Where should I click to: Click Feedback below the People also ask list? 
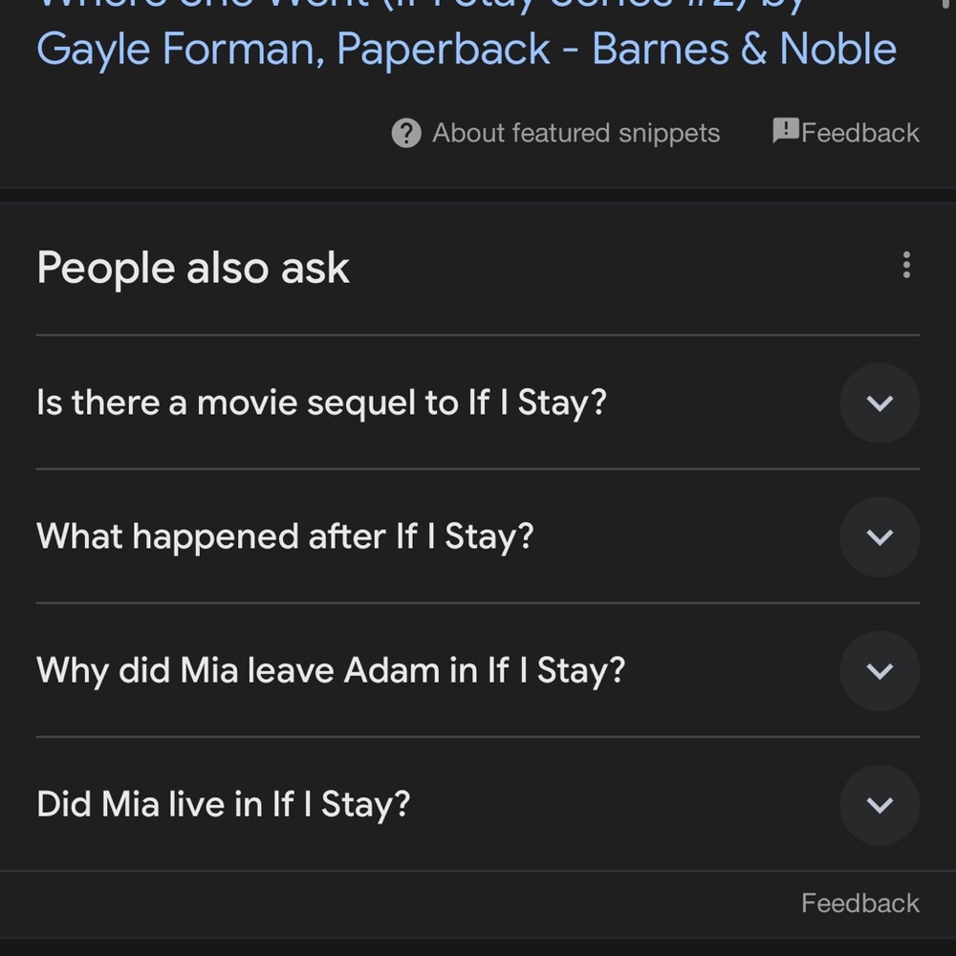click(860, 903)
